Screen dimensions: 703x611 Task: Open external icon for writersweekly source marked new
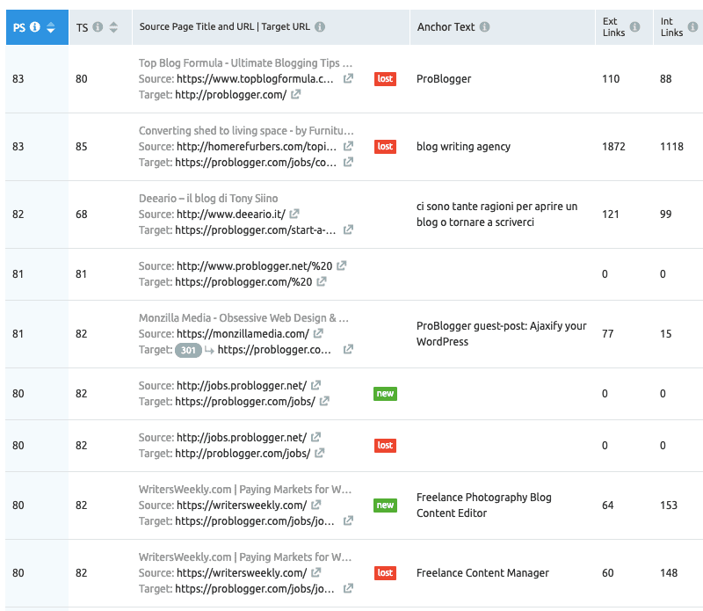pos(315,505)
